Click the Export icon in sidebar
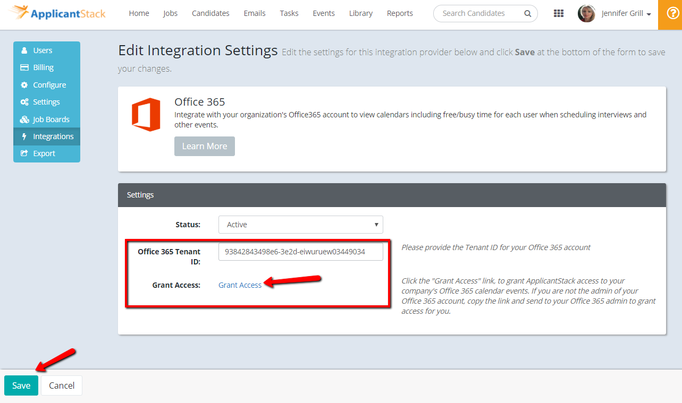Viewport: 682px width, 403px height. (24, 153)
